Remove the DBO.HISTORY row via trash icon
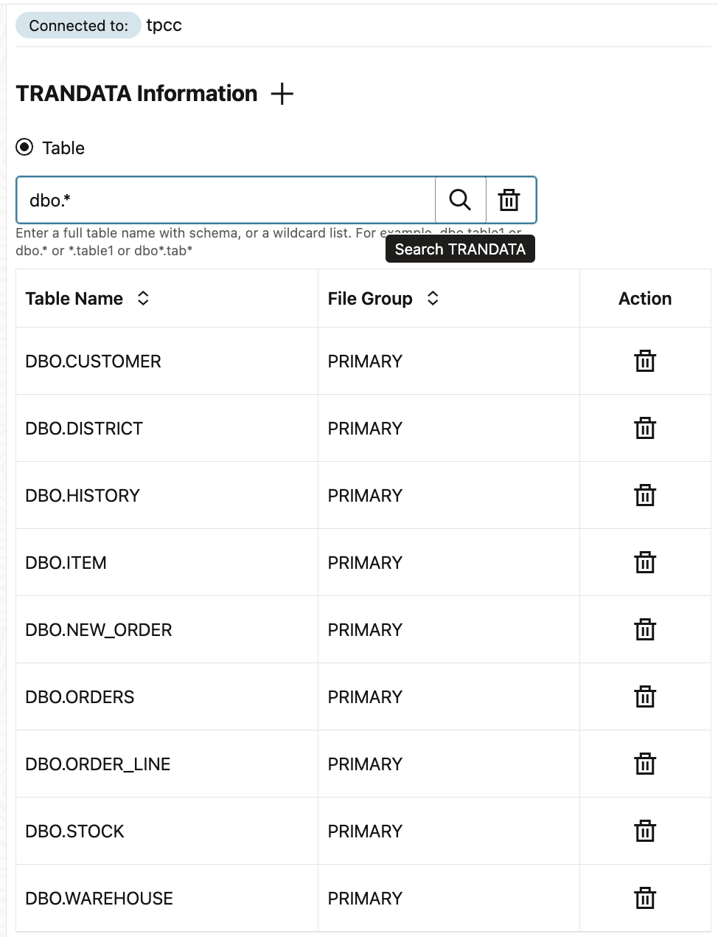This screenshot has width=718, height=937. coord(645,496)
